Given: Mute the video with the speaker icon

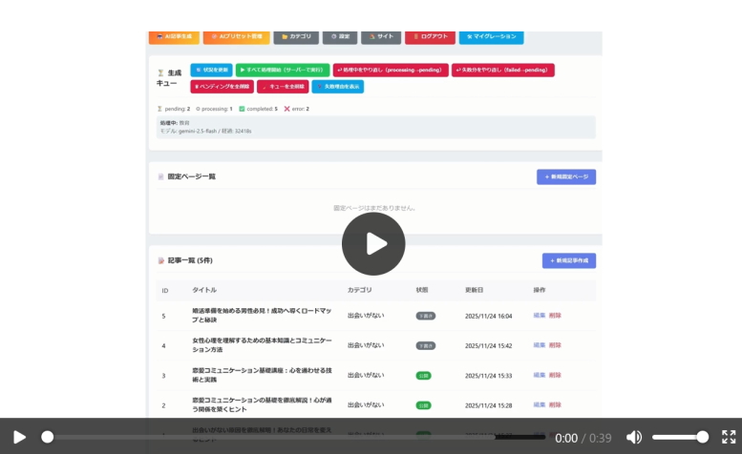Looking at the screenshot, I should [634, 437].
